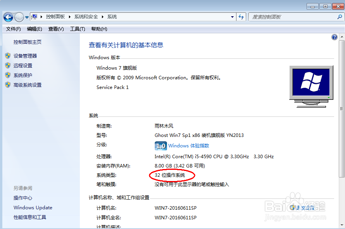Screen dimensions: 345x229
Task: Maximize the System control panel window
Action: pos(325,6)
